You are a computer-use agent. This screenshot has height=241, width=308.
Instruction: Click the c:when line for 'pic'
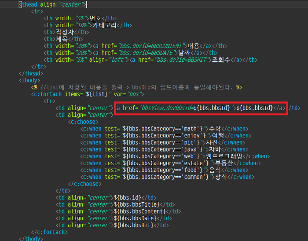point(163,142)
